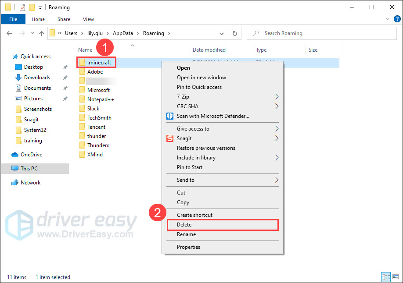Expand the Give access to submenu
The height and width of the screenshot is (283, 403).
pyautogui.click(x=277, y=128)
